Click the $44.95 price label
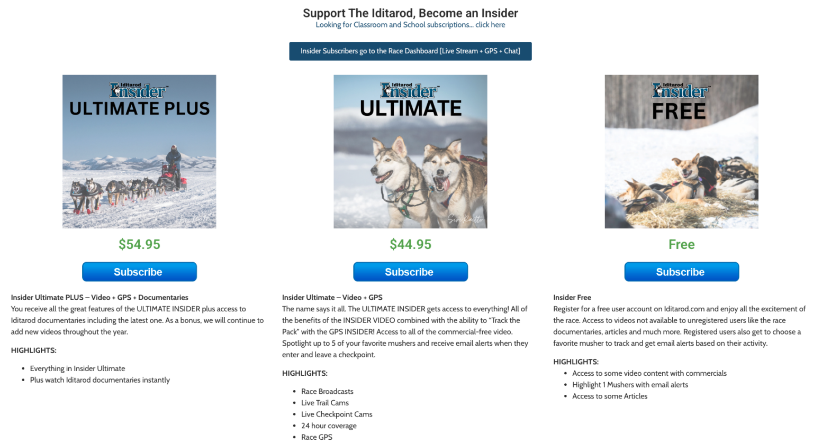The image size is (813, 444). [x=410, y=244]
